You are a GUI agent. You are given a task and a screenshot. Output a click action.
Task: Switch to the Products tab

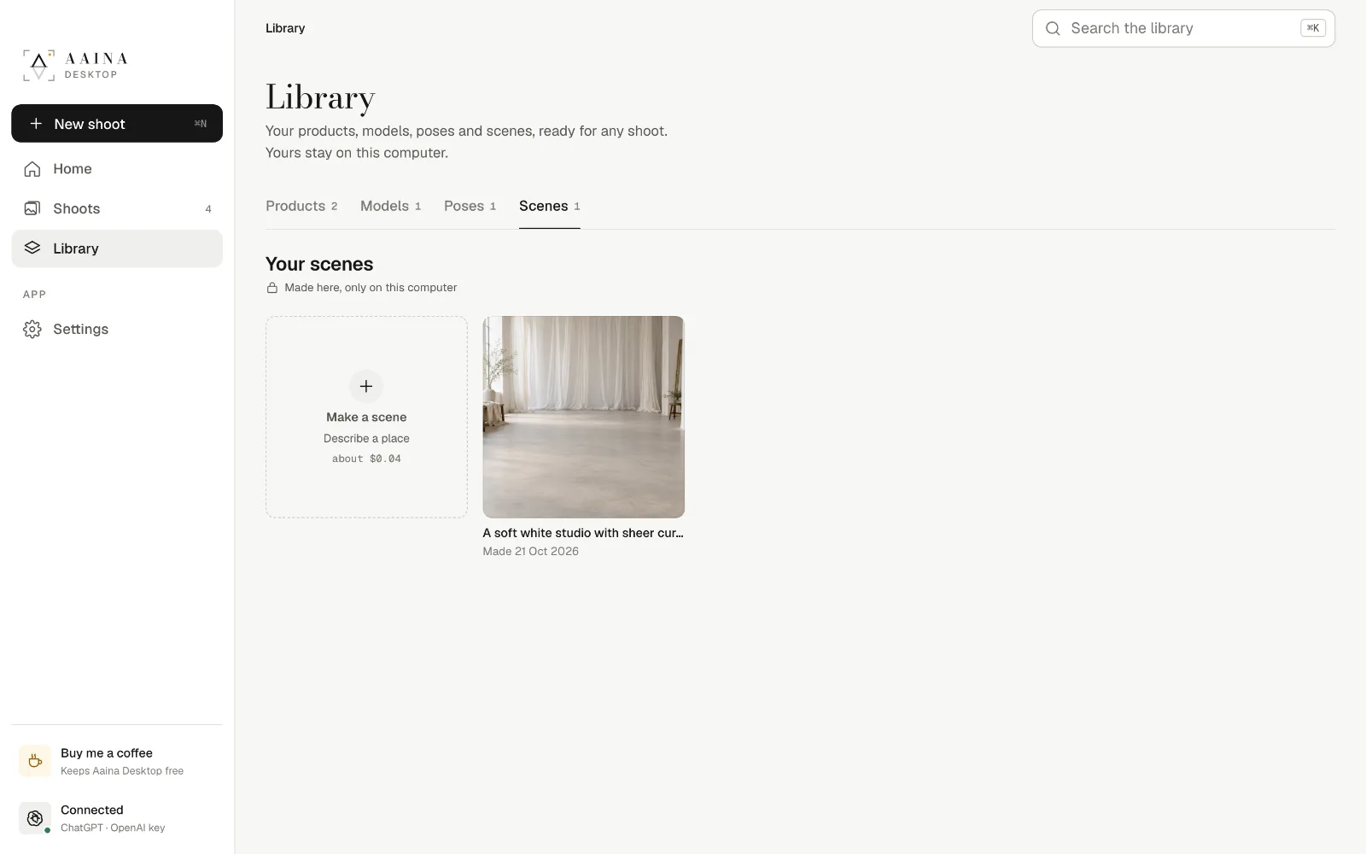[x=301, y=206]
